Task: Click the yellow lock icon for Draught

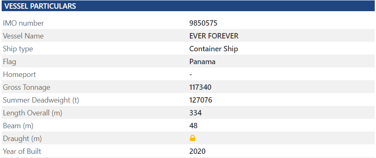Action: [x=192, y=138]
